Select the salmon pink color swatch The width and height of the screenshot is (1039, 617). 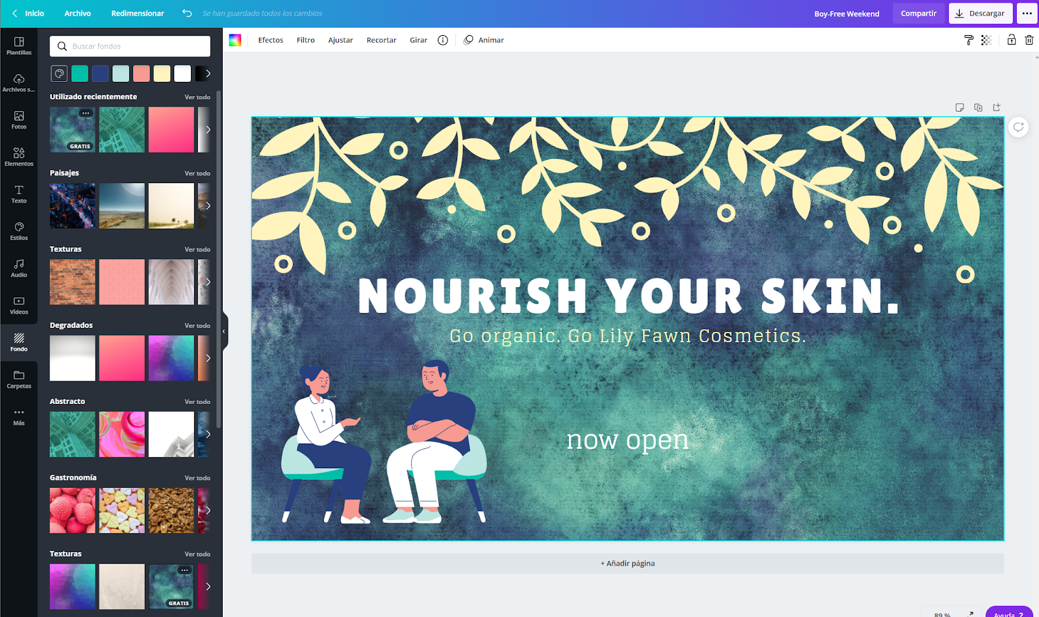coord(142,73)
